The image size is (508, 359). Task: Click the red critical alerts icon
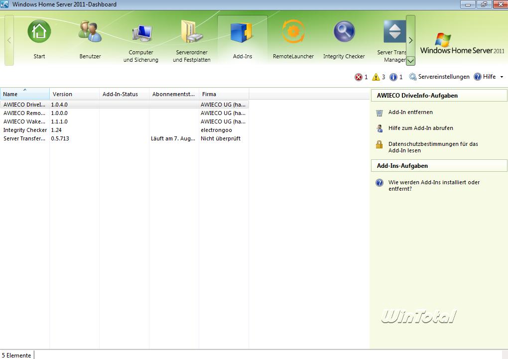358,77
